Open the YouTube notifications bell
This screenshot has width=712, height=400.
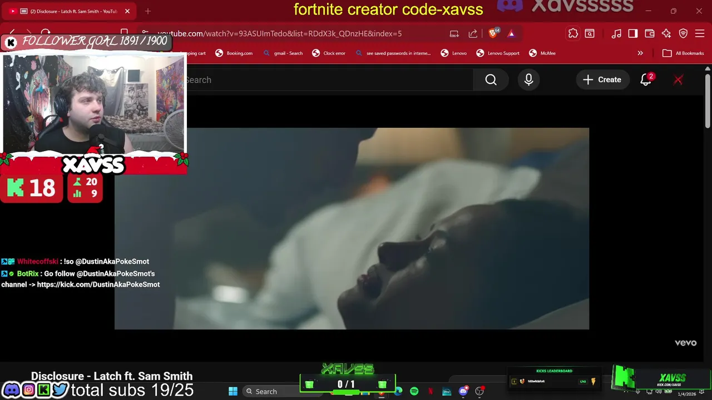coord(646,80)
